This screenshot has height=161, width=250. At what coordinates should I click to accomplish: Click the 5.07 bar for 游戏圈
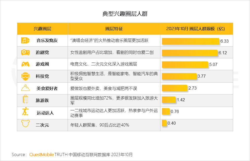pyautogui.click(x=185, y=64)
